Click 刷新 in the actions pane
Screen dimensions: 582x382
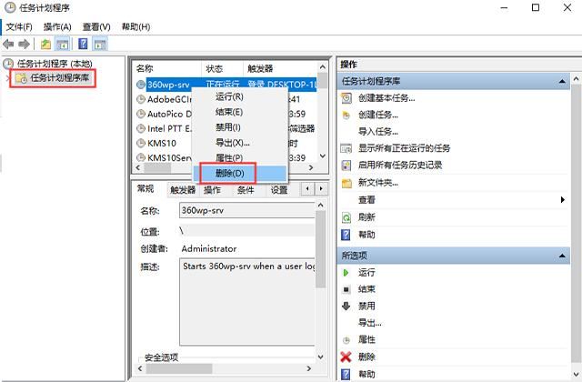(x=366, y=217)
